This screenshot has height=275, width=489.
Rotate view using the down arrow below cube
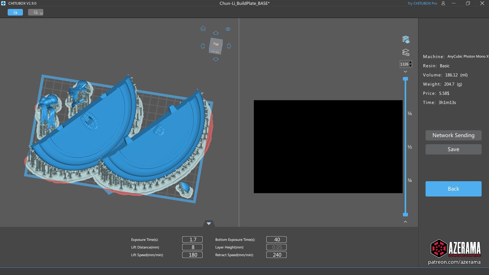[x=216, y=59]
